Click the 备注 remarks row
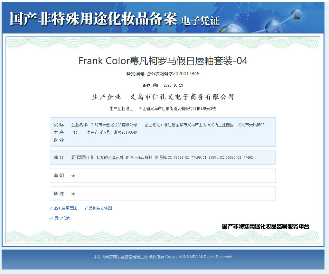This screenshot has width=329, height=274. pyautogui.click(x=163, y=194)
